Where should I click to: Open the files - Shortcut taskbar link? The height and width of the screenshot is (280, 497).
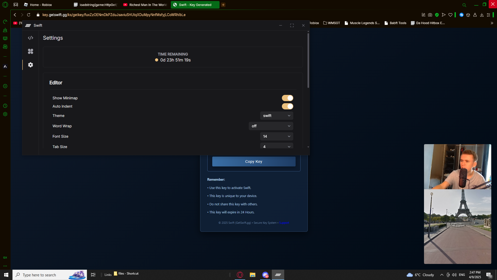pyautogui.click(x=126, y=274)
